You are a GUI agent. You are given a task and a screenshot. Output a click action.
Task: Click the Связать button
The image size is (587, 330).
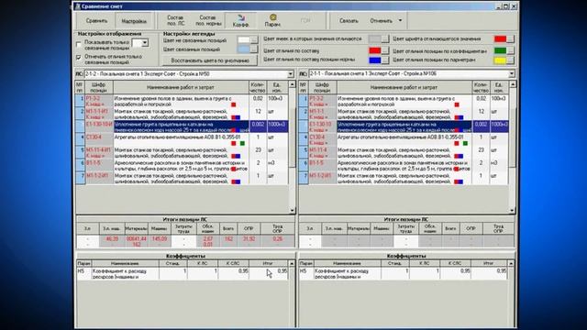click(x=349, y=21)
